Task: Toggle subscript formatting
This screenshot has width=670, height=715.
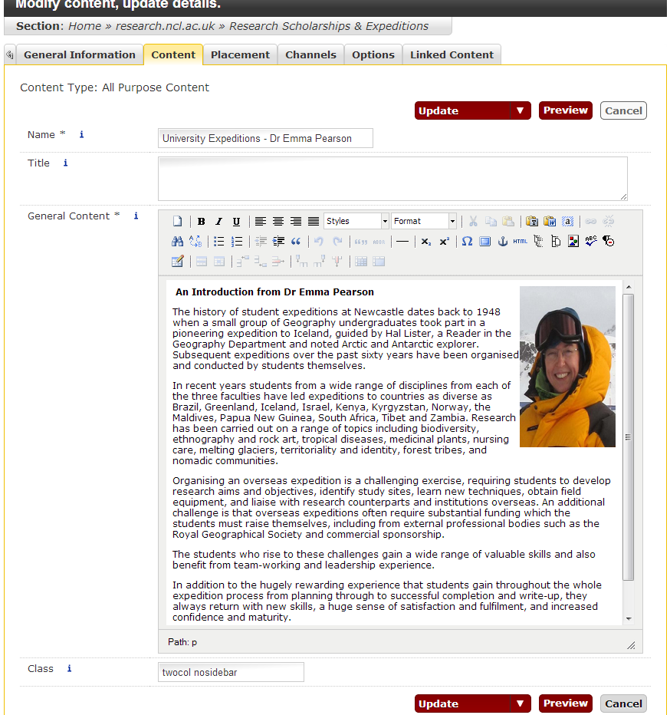Action: [x=426, y=242]
